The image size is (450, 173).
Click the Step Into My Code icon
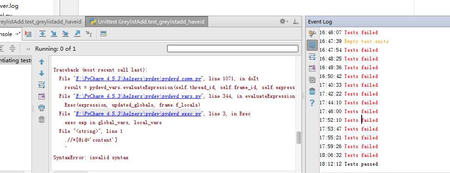point(65,34)
